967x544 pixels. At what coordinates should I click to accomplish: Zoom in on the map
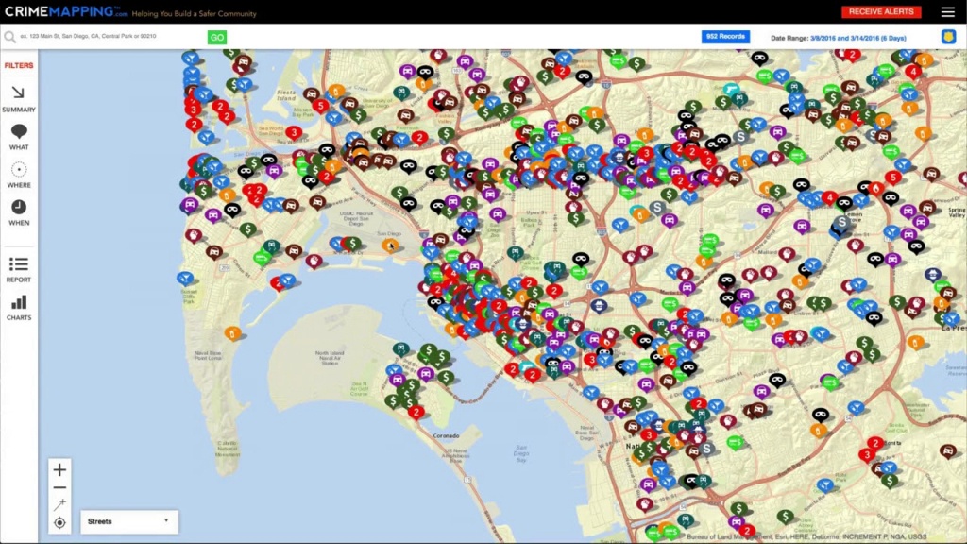(x=59, y=470)
